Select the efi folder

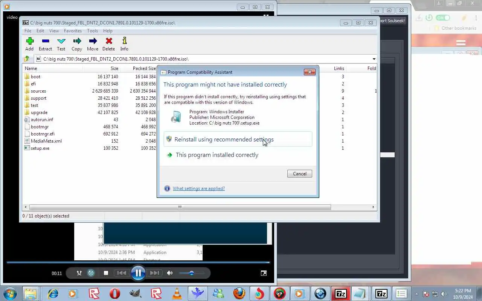[33, 84]
